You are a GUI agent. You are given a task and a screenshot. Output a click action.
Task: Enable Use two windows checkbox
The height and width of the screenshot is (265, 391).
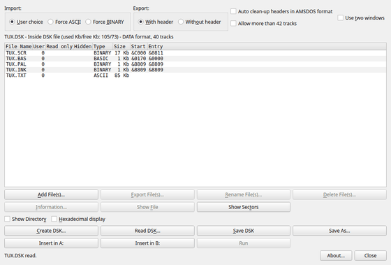click(x=361, y=18)
